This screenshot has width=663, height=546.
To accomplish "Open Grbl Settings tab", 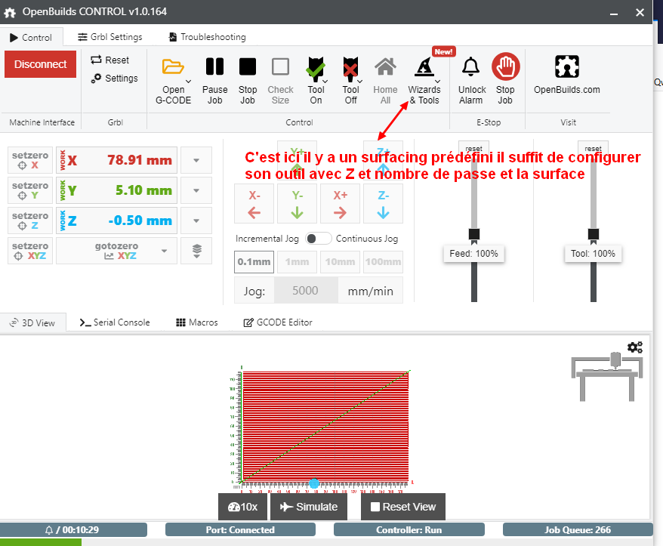I will 110,37.
